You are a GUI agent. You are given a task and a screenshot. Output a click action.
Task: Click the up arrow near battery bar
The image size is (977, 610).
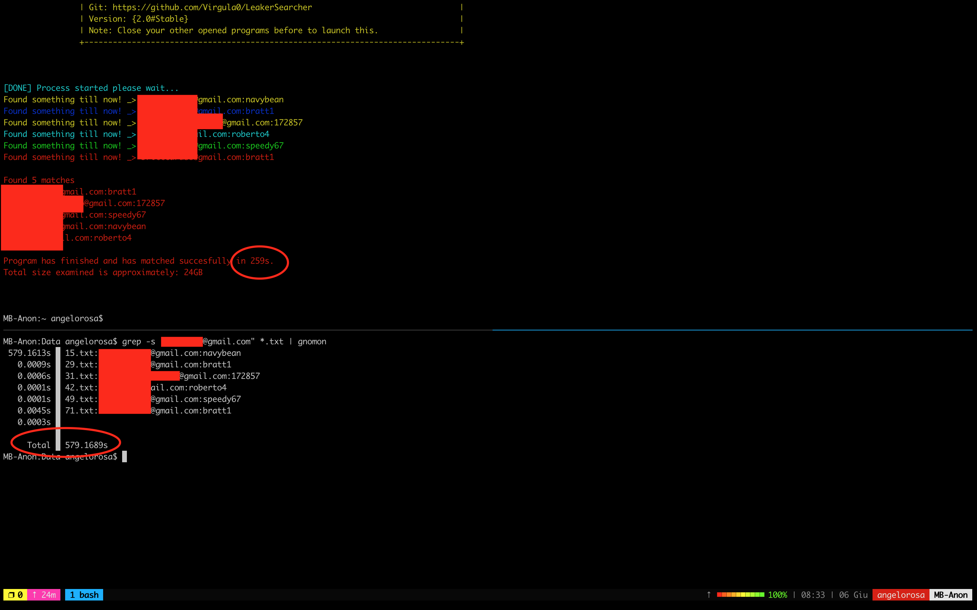click(x=709, y=595)
